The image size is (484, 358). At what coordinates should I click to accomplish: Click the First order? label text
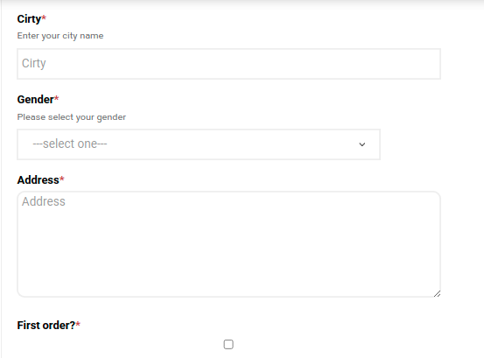[46, 326]
